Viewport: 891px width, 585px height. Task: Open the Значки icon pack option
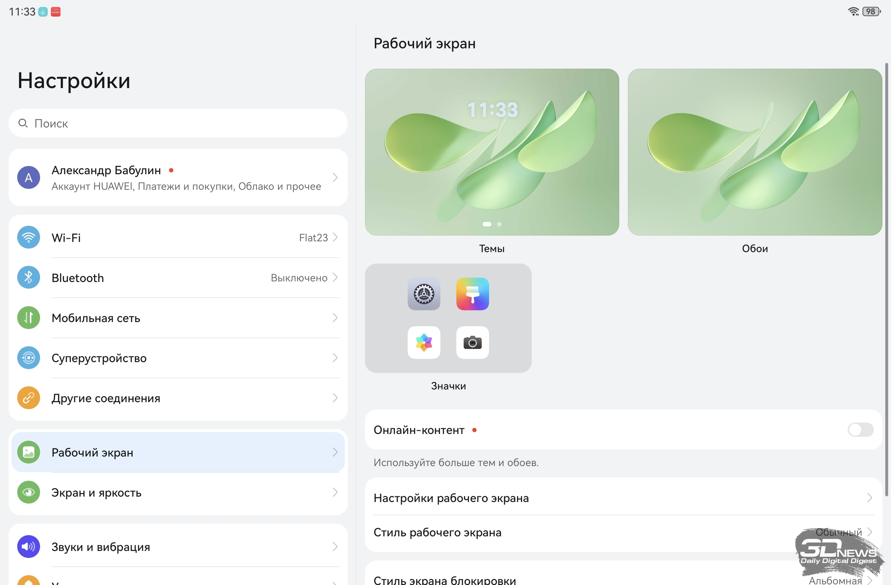448,318
